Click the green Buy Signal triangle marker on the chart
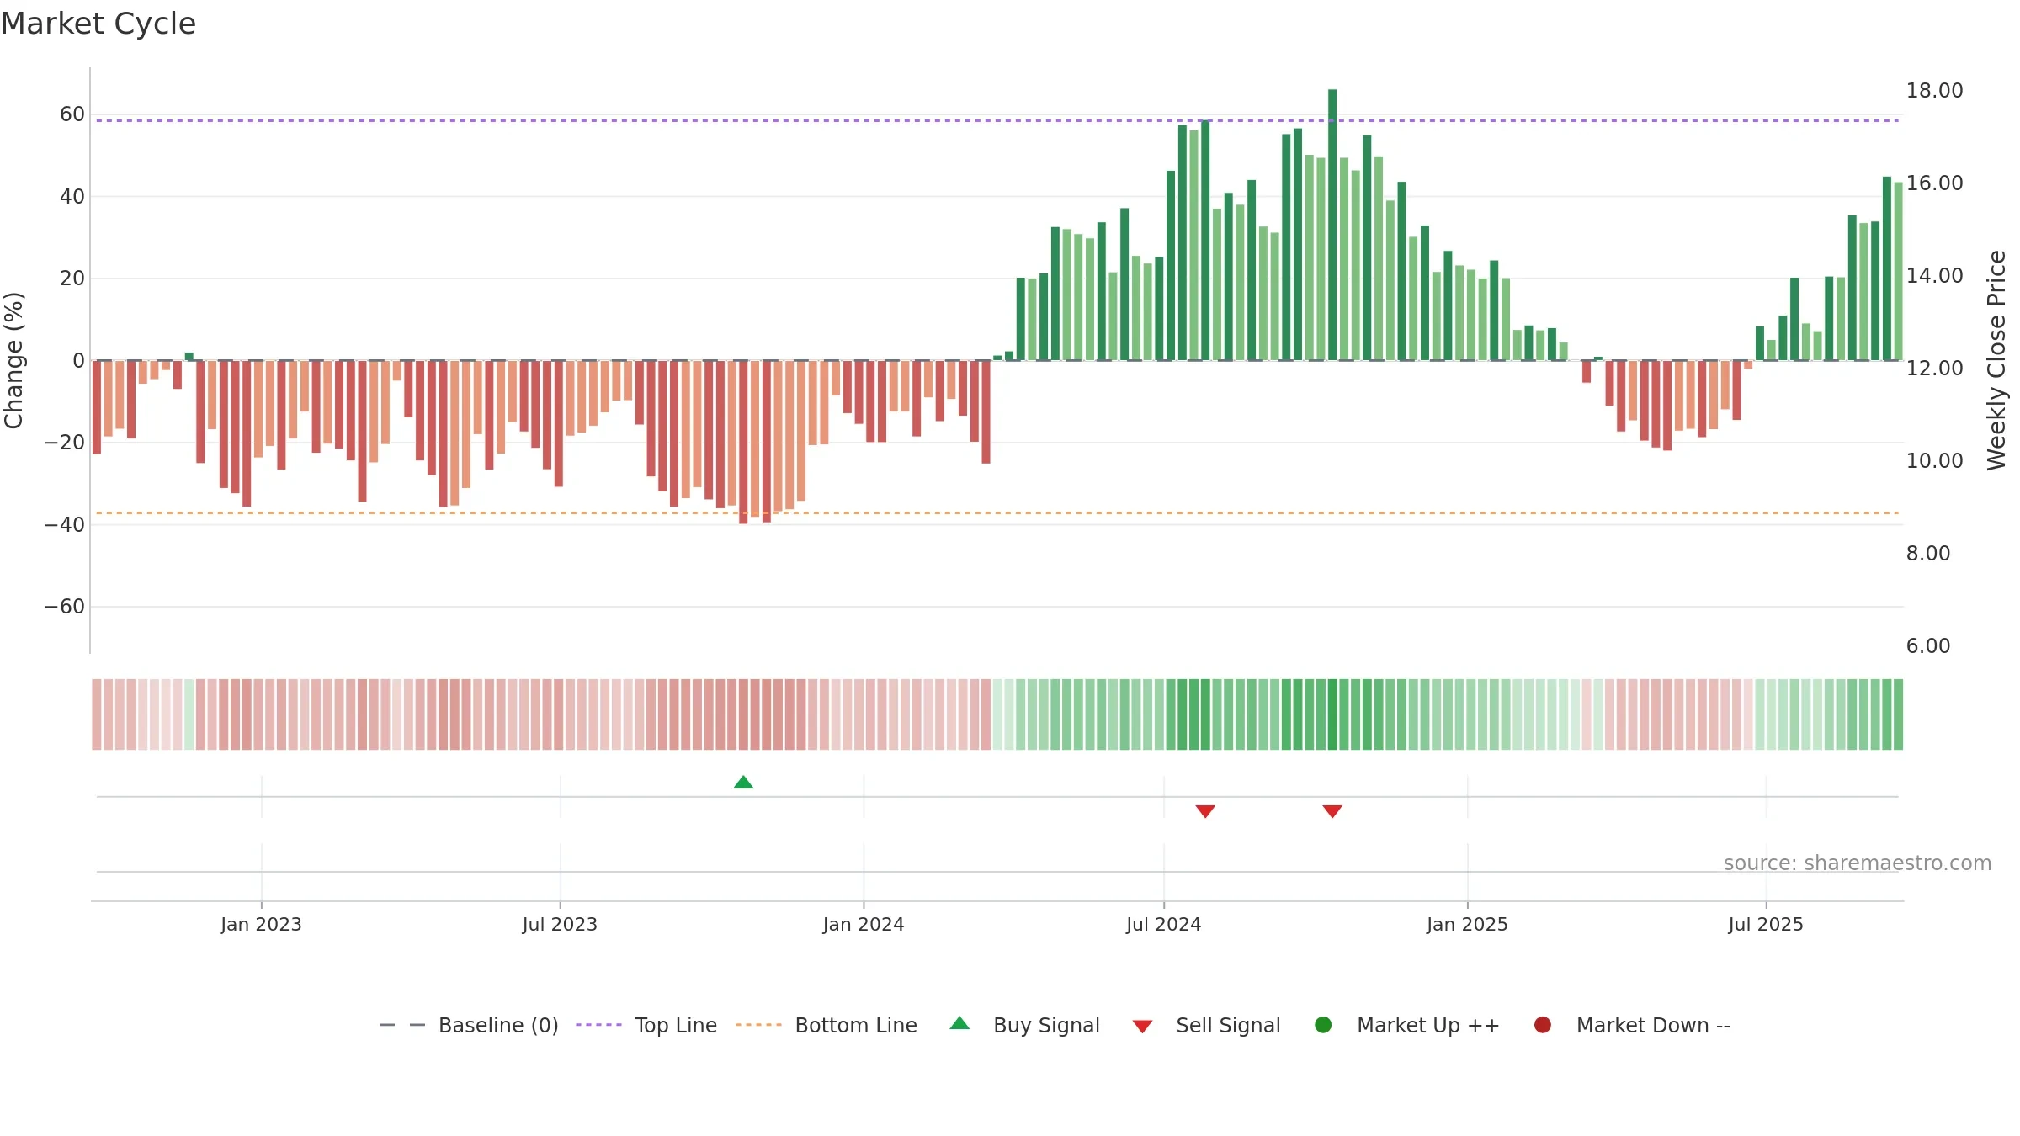Viewport: 2020px width, 1136px height. pos(743,783)
